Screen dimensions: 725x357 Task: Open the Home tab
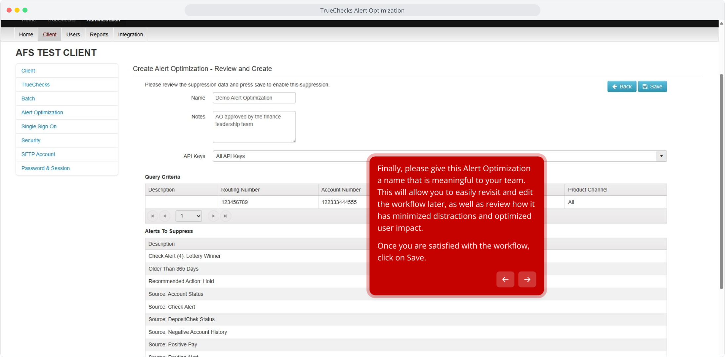pos(26,34)
